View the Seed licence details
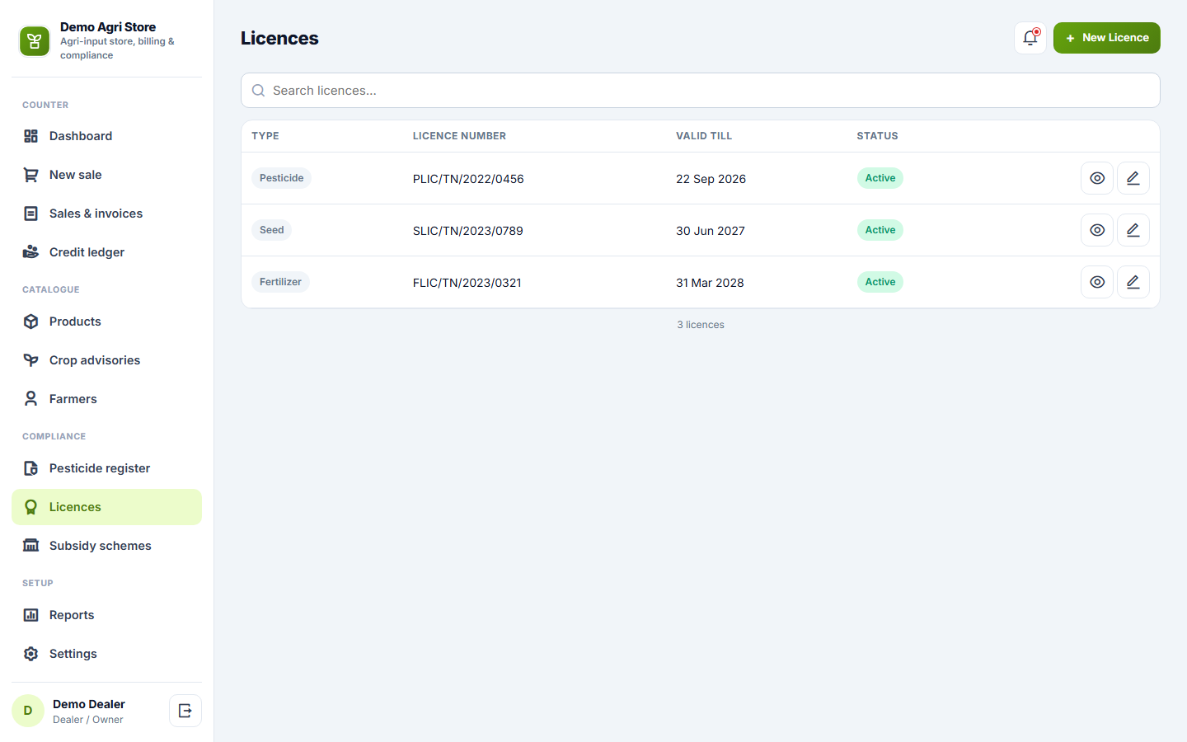 1097,230
